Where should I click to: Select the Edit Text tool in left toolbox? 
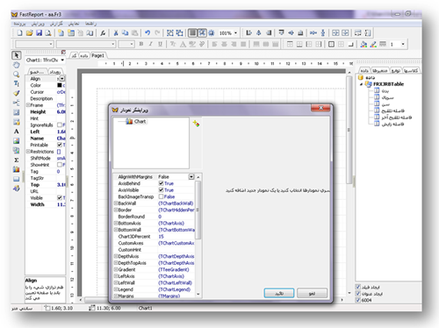point(17,83)
